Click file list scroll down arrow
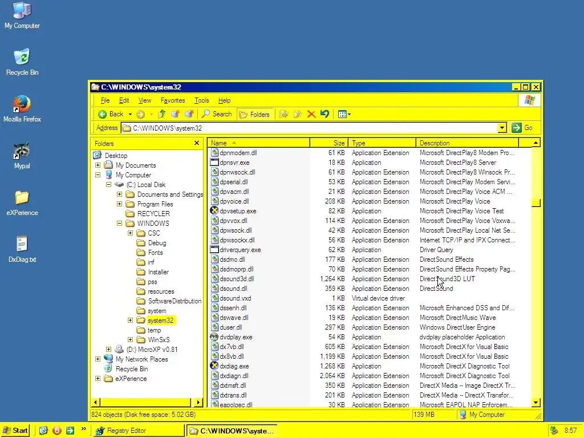 536,402
